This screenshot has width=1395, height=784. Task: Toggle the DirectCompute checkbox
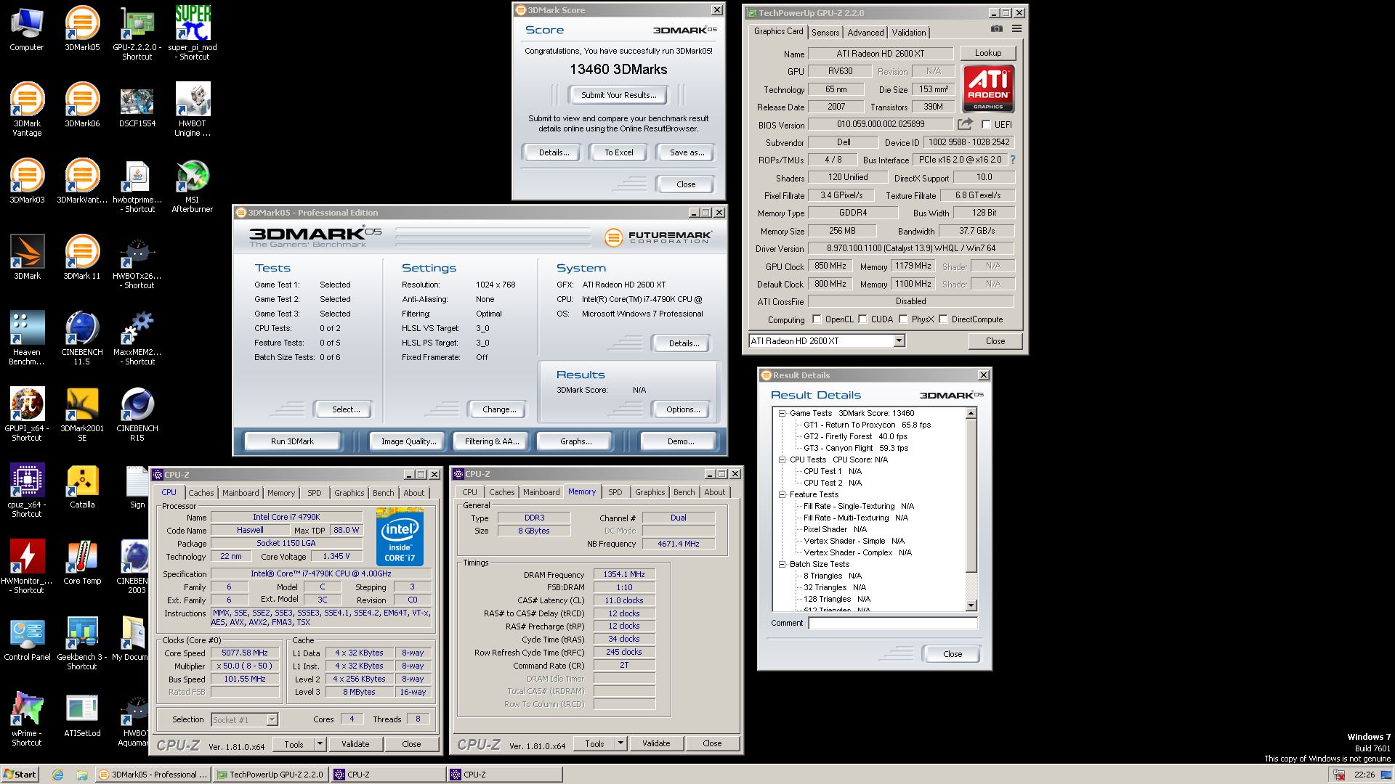(943, 319)
